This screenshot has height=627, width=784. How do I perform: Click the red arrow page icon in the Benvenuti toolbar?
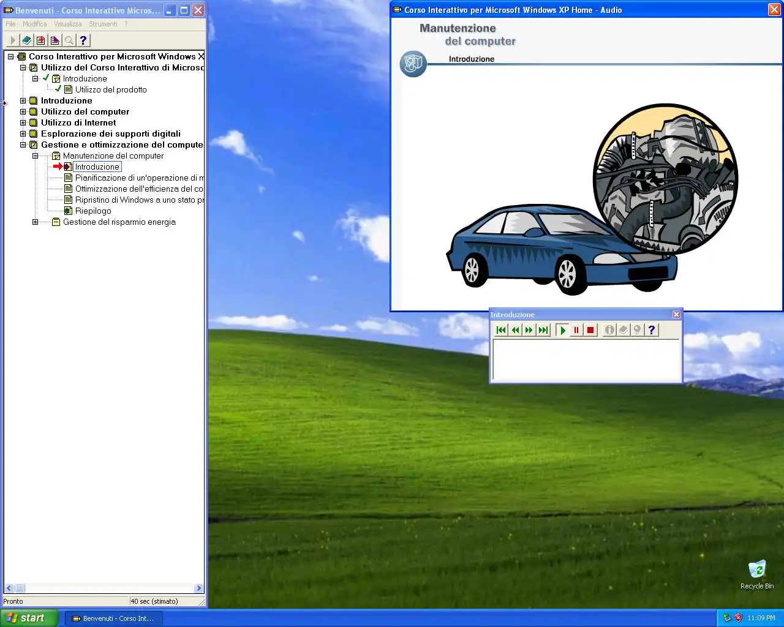click(40, 40)
